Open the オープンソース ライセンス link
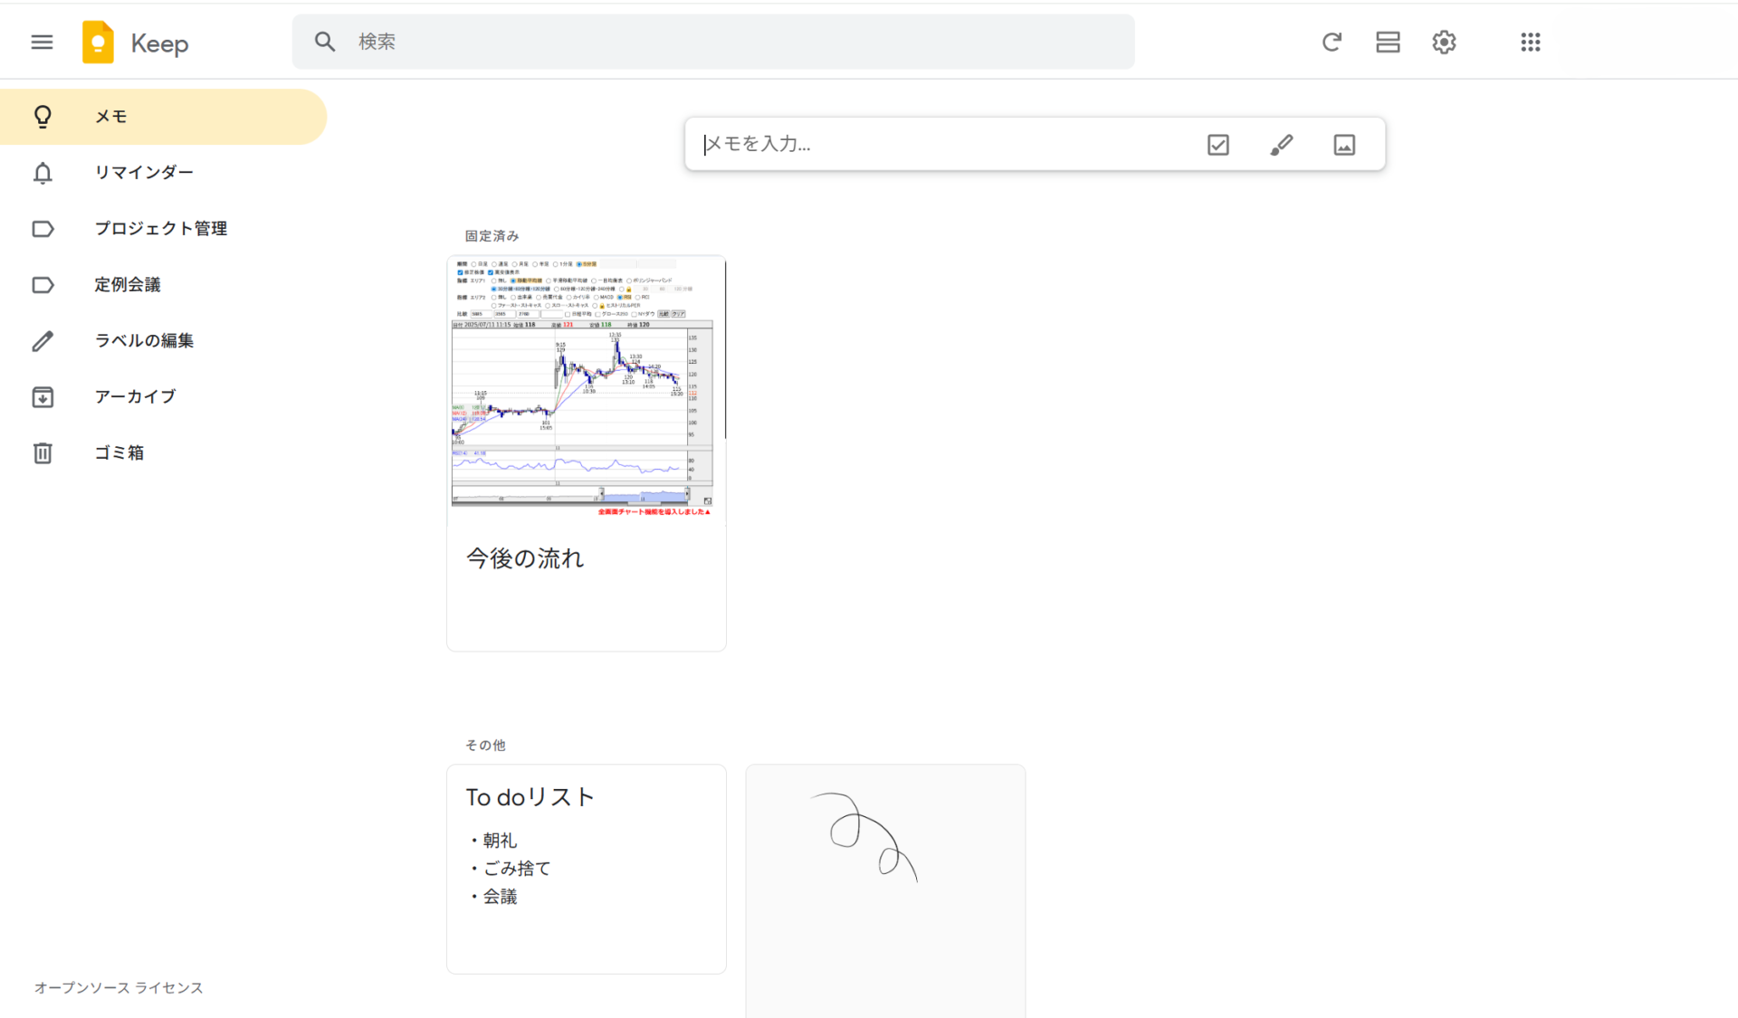The width and height of the screenshot is (1738, 1018). (x=118, y=987)
